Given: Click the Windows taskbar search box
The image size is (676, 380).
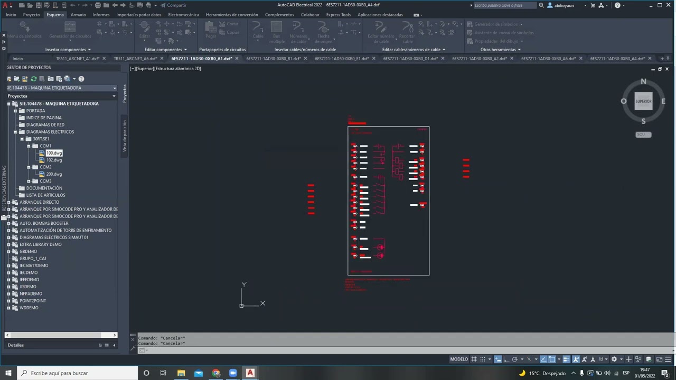Looking at the screenshot, I should pos(77,373).
